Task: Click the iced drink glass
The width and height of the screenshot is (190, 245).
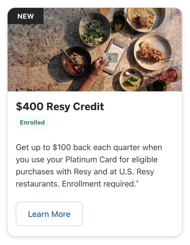Action: pos(170,75)
